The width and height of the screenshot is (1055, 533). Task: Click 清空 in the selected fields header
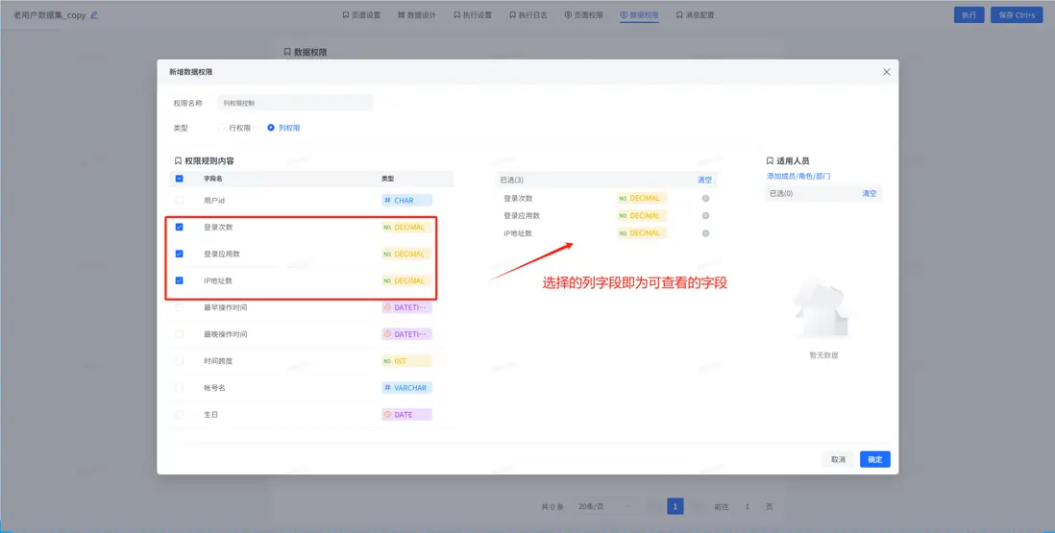[704, 181]
